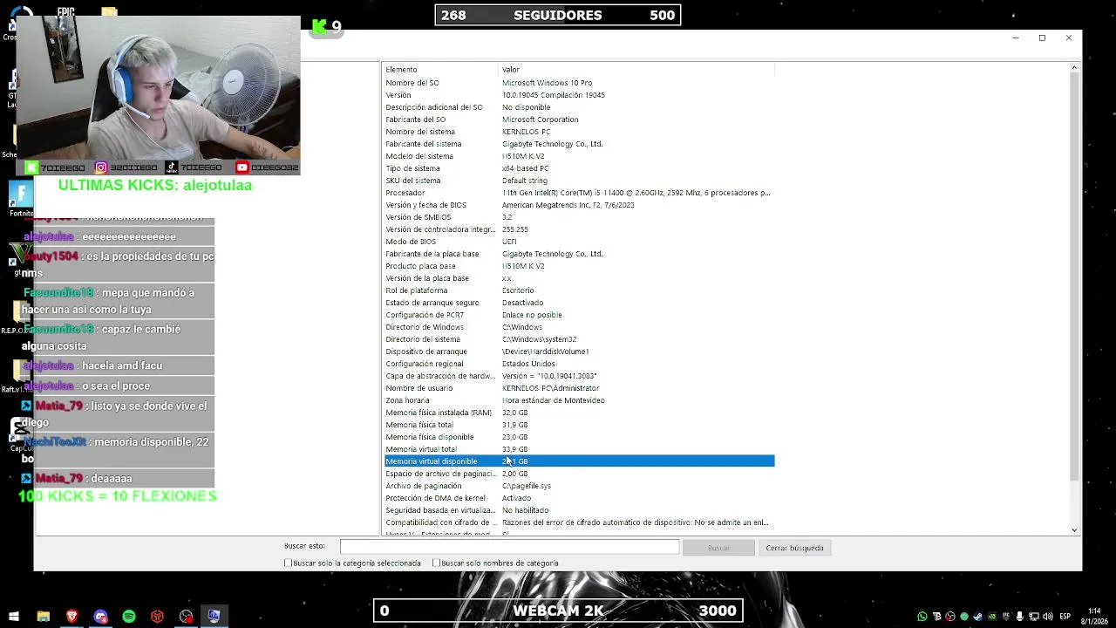Select the Dispositivo de arranque row

pos(579,352)
